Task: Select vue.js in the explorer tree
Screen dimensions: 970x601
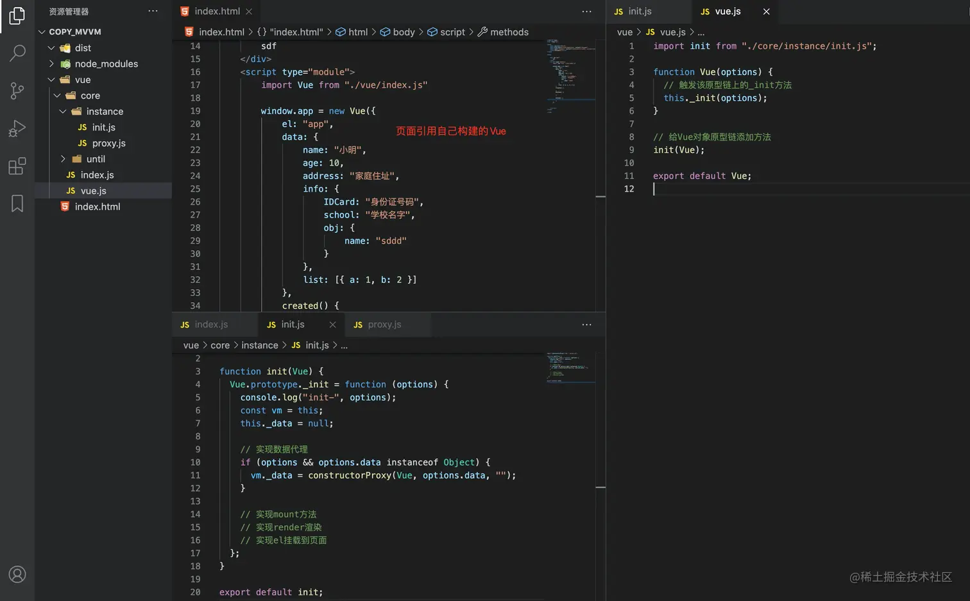Action: (103, 190)
